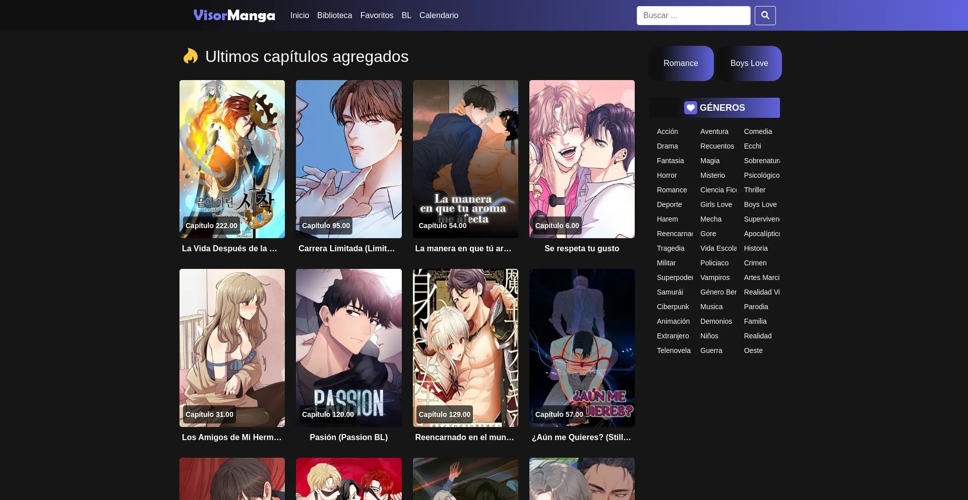Image resolution: width=968 pixels, height=500 pixels.
Task: Click the VisorManga logo
Action: [234, 16]
